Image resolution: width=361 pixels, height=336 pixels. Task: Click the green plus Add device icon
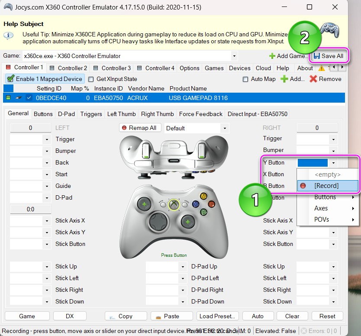pos(284,79)
